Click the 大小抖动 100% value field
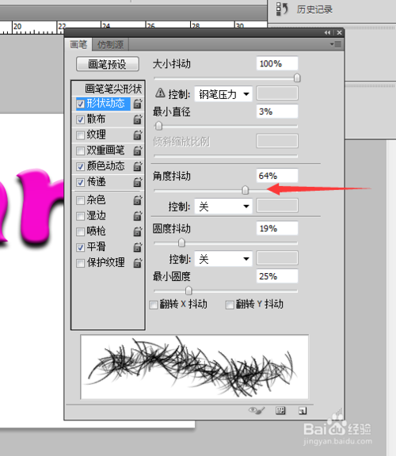This screenshot has width=396, height=456. 277,63
